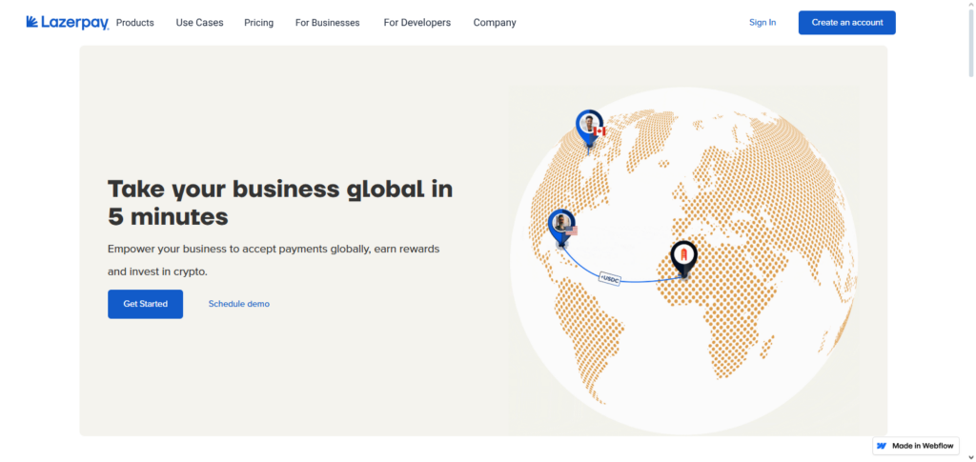The height and width of the screenshot is (462, 976).
Task: Click the 'Empower your business' description text
Action: tap(273, 259)
